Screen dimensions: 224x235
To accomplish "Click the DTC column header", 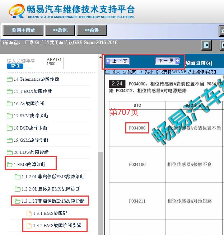I will click(137, 105).
